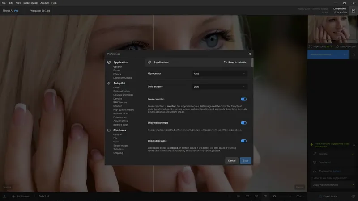Click the plus icon for Add images

click(x=13, y=196)
